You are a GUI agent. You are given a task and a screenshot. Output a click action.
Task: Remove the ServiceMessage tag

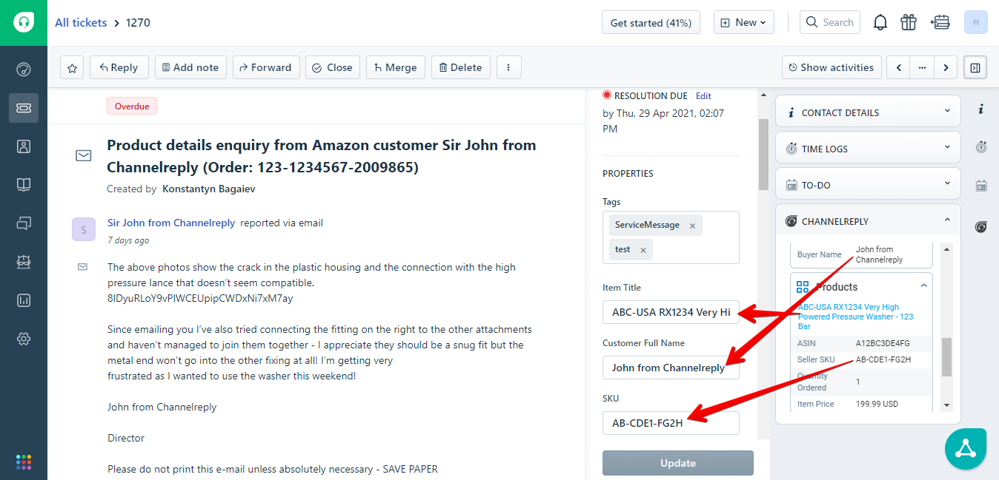[x=692, y=226]
